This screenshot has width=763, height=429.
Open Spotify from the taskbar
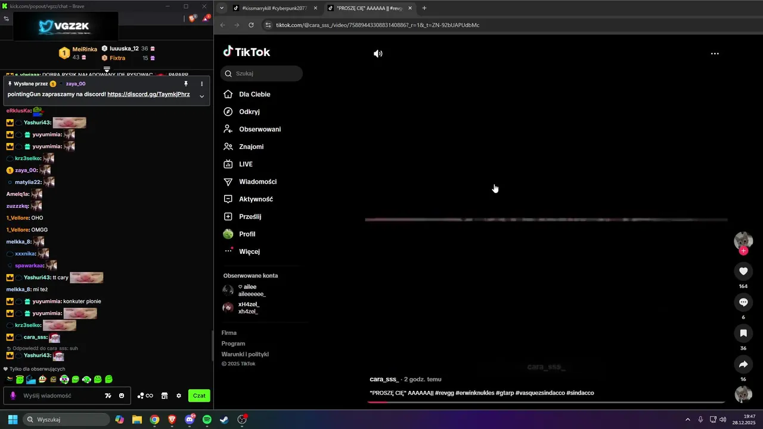[207, 419]
